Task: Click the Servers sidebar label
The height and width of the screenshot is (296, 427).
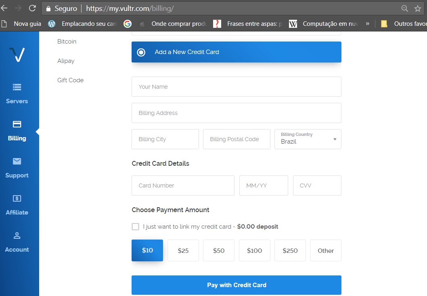Action: click(x=17, y=101)
